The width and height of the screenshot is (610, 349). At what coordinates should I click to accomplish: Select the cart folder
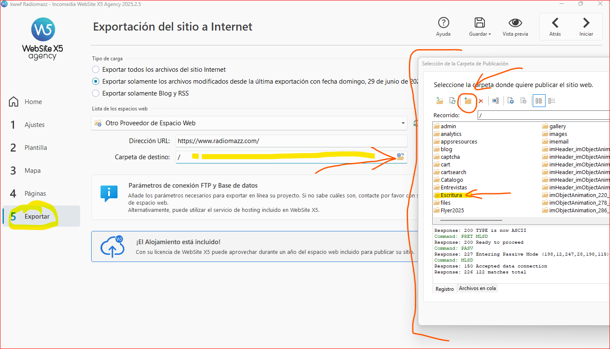442,164
